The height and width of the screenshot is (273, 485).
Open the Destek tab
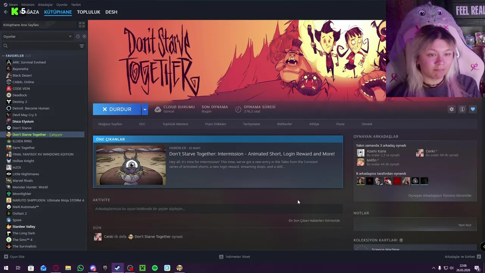(367, 124)
